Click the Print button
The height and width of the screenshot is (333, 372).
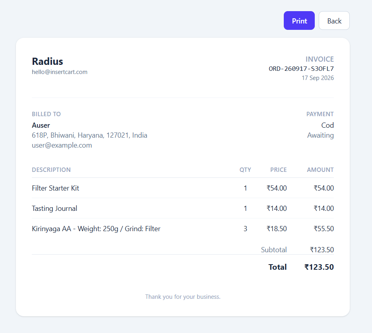tap(299, 20)
